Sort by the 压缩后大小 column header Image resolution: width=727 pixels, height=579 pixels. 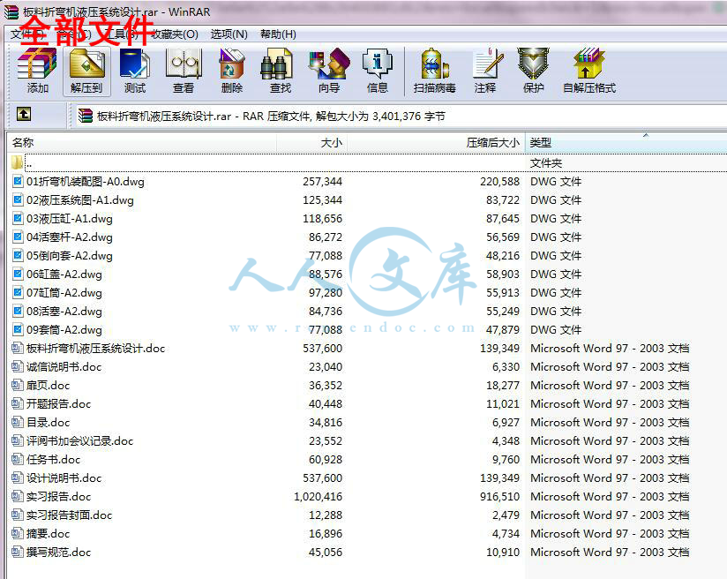436,142
